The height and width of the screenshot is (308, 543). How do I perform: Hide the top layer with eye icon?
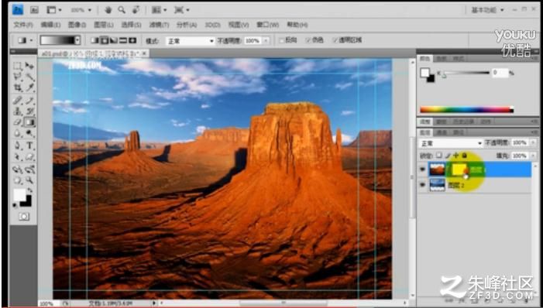(422, 169)
